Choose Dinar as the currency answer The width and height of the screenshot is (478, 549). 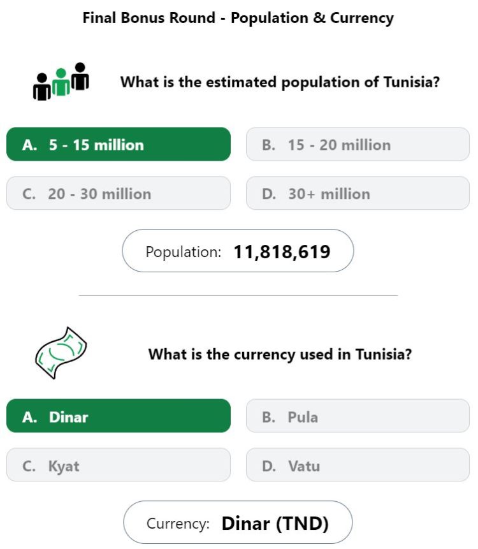point(119,416)
